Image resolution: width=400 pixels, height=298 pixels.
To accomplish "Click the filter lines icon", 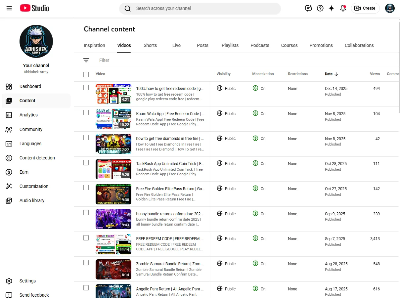I will tap(86, 60).
